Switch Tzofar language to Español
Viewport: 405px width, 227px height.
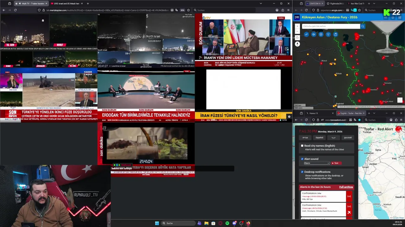pyautogui.click(x=320, y=137)
